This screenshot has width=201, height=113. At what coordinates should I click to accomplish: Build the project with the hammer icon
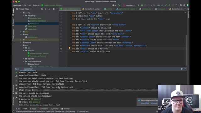119,5
